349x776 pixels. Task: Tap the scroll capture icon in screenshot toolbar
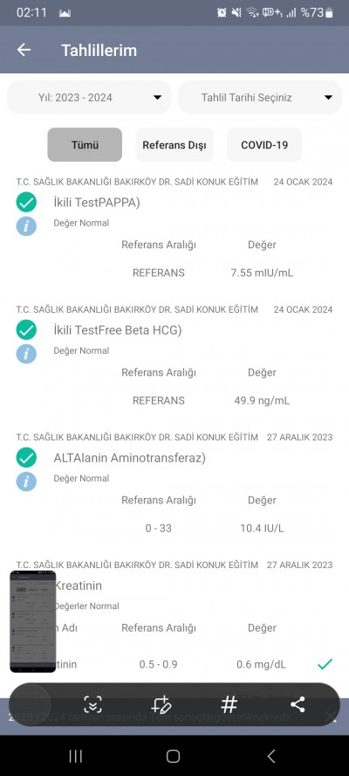point(92,703)
